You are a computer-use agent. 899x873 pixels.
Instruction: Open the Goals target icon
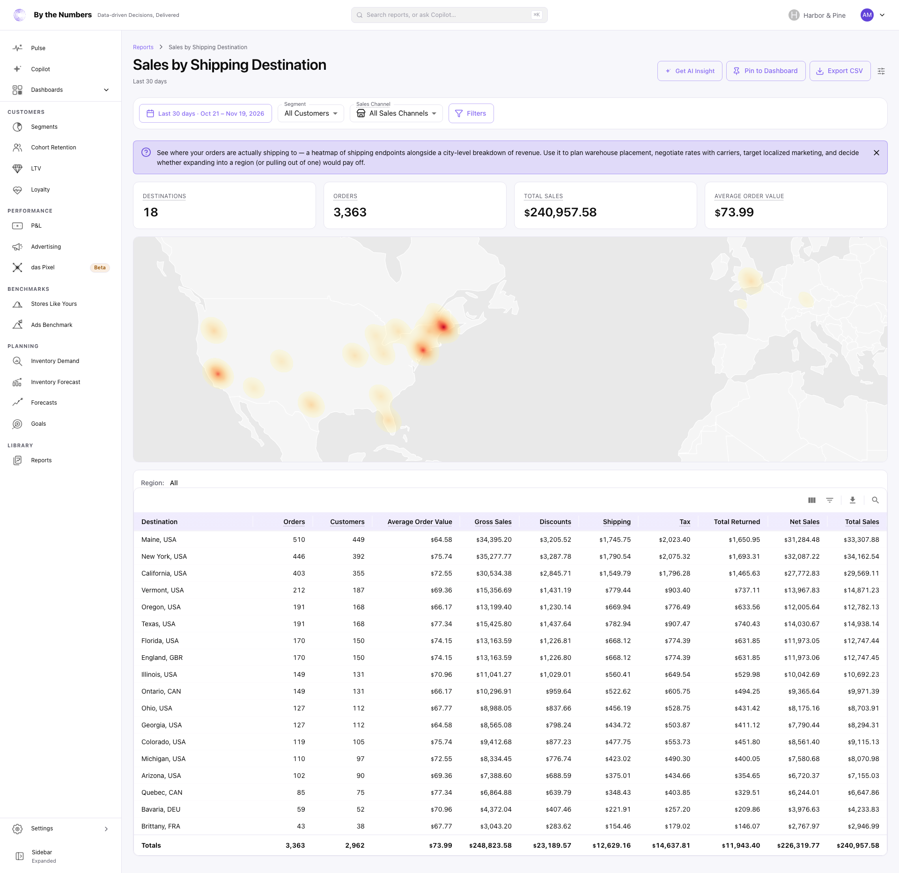[x=17, y=424]
